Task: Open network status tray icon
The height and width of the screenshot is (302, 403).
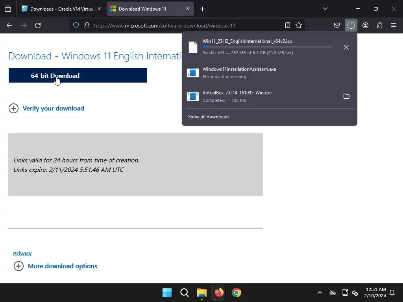Action: tap(345, 293)
